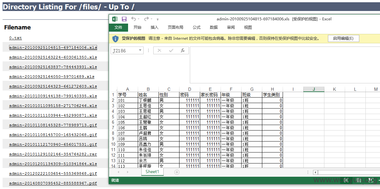Click cell containing 学生类别 header

click(x=272, y=95)
